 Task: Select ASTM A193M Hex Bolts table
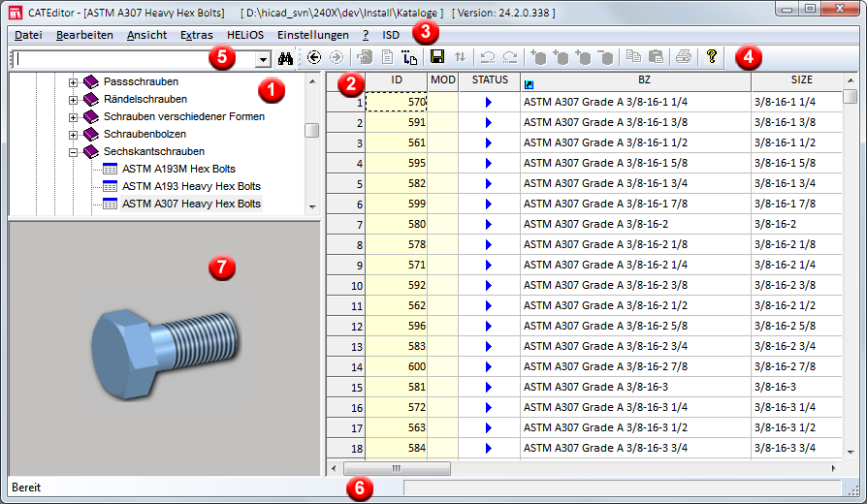point(178,169)
